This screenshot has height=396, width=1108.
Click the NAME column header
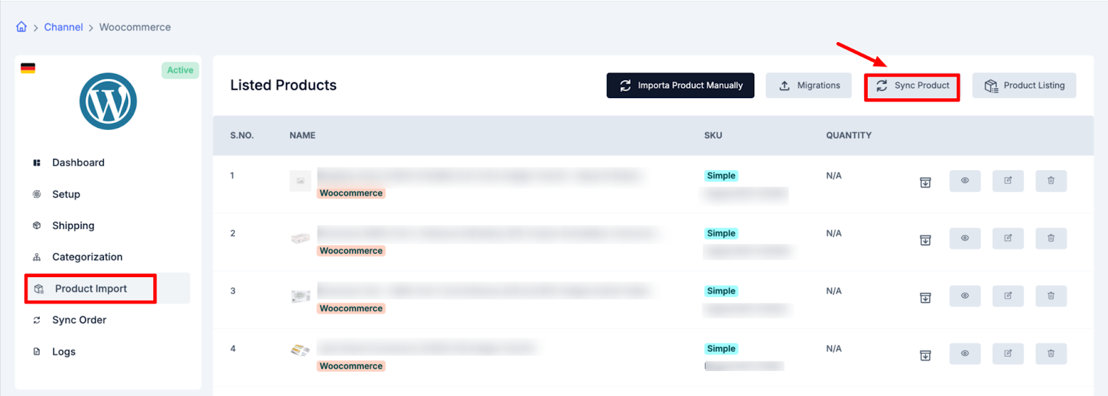(x=303, y=135)
